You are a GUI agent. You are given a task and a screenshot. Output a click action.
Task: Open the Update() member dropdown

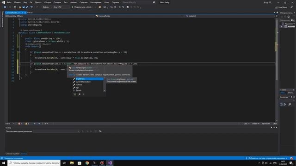coord(230,16)
